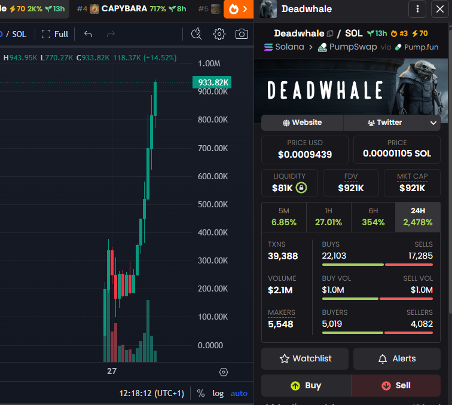Close the Deadwhale panel
This screenshot has height=405, width=452.
point(440,9)
